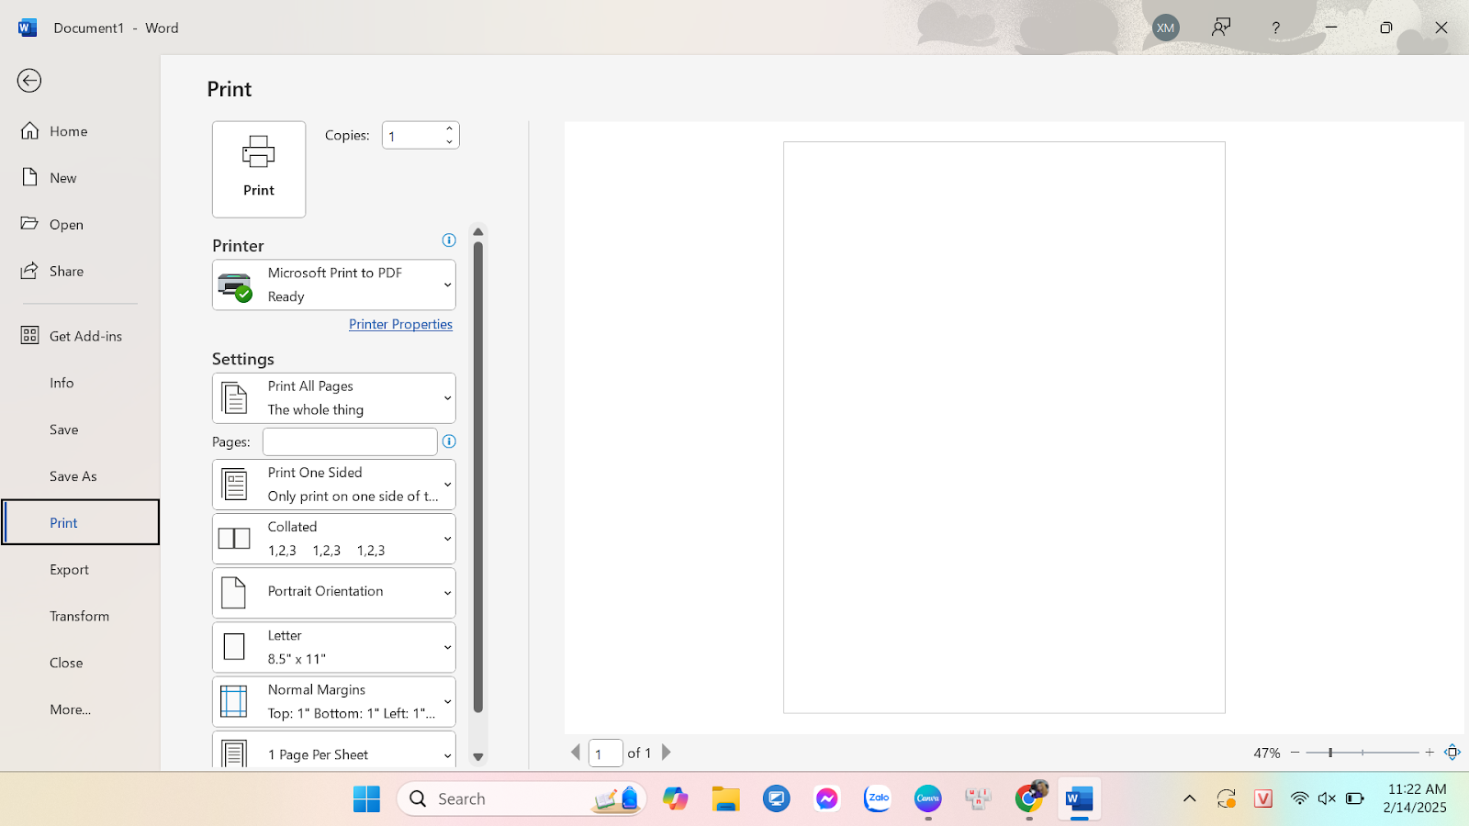The image size is (1469, 826).
Task: Click the settings scrollbar down arrow
Action: tap(477, 757)
